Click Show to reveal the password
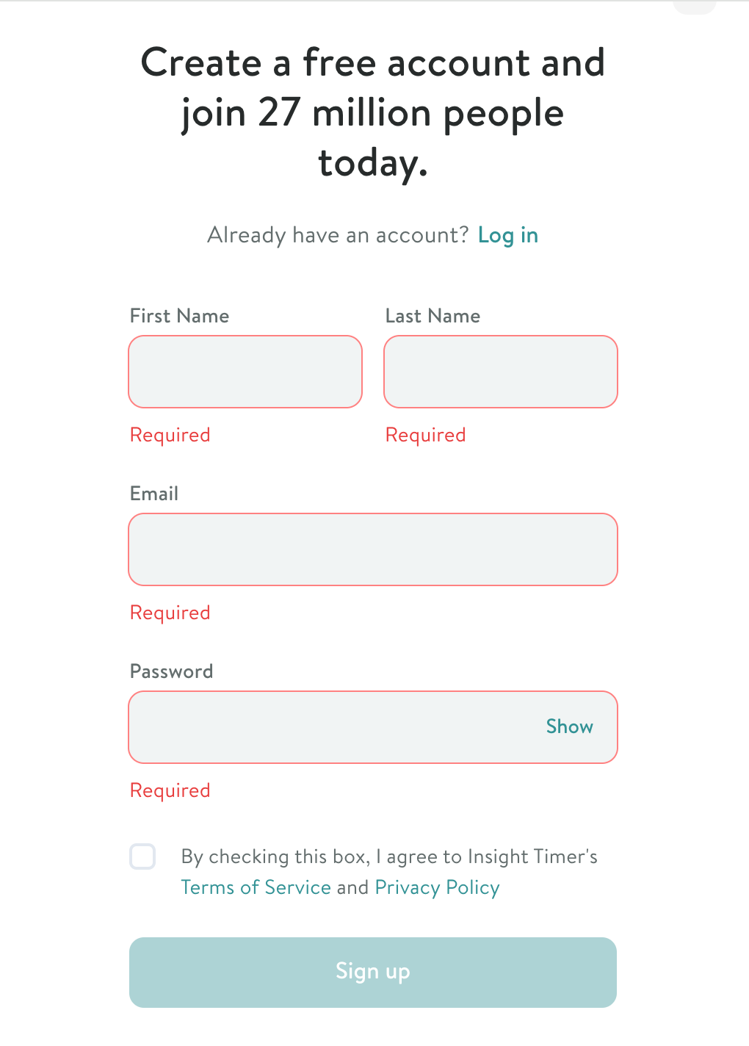Screen dimensions: 749x1046 569,726
